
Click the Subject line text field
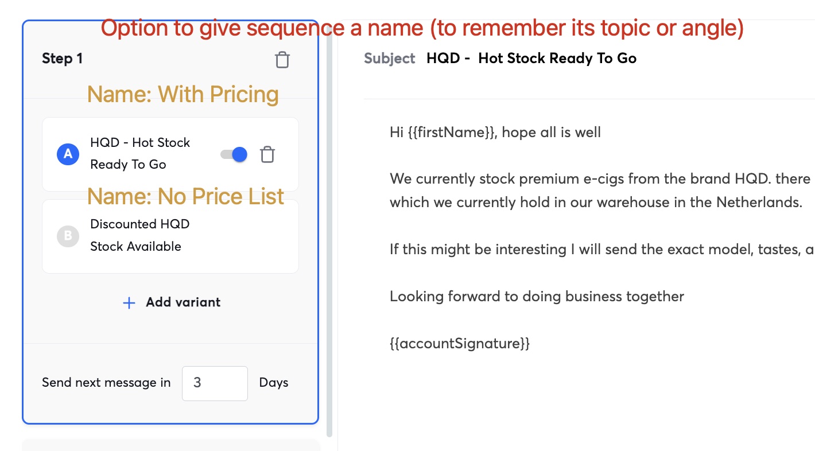[x=531, y=59]
